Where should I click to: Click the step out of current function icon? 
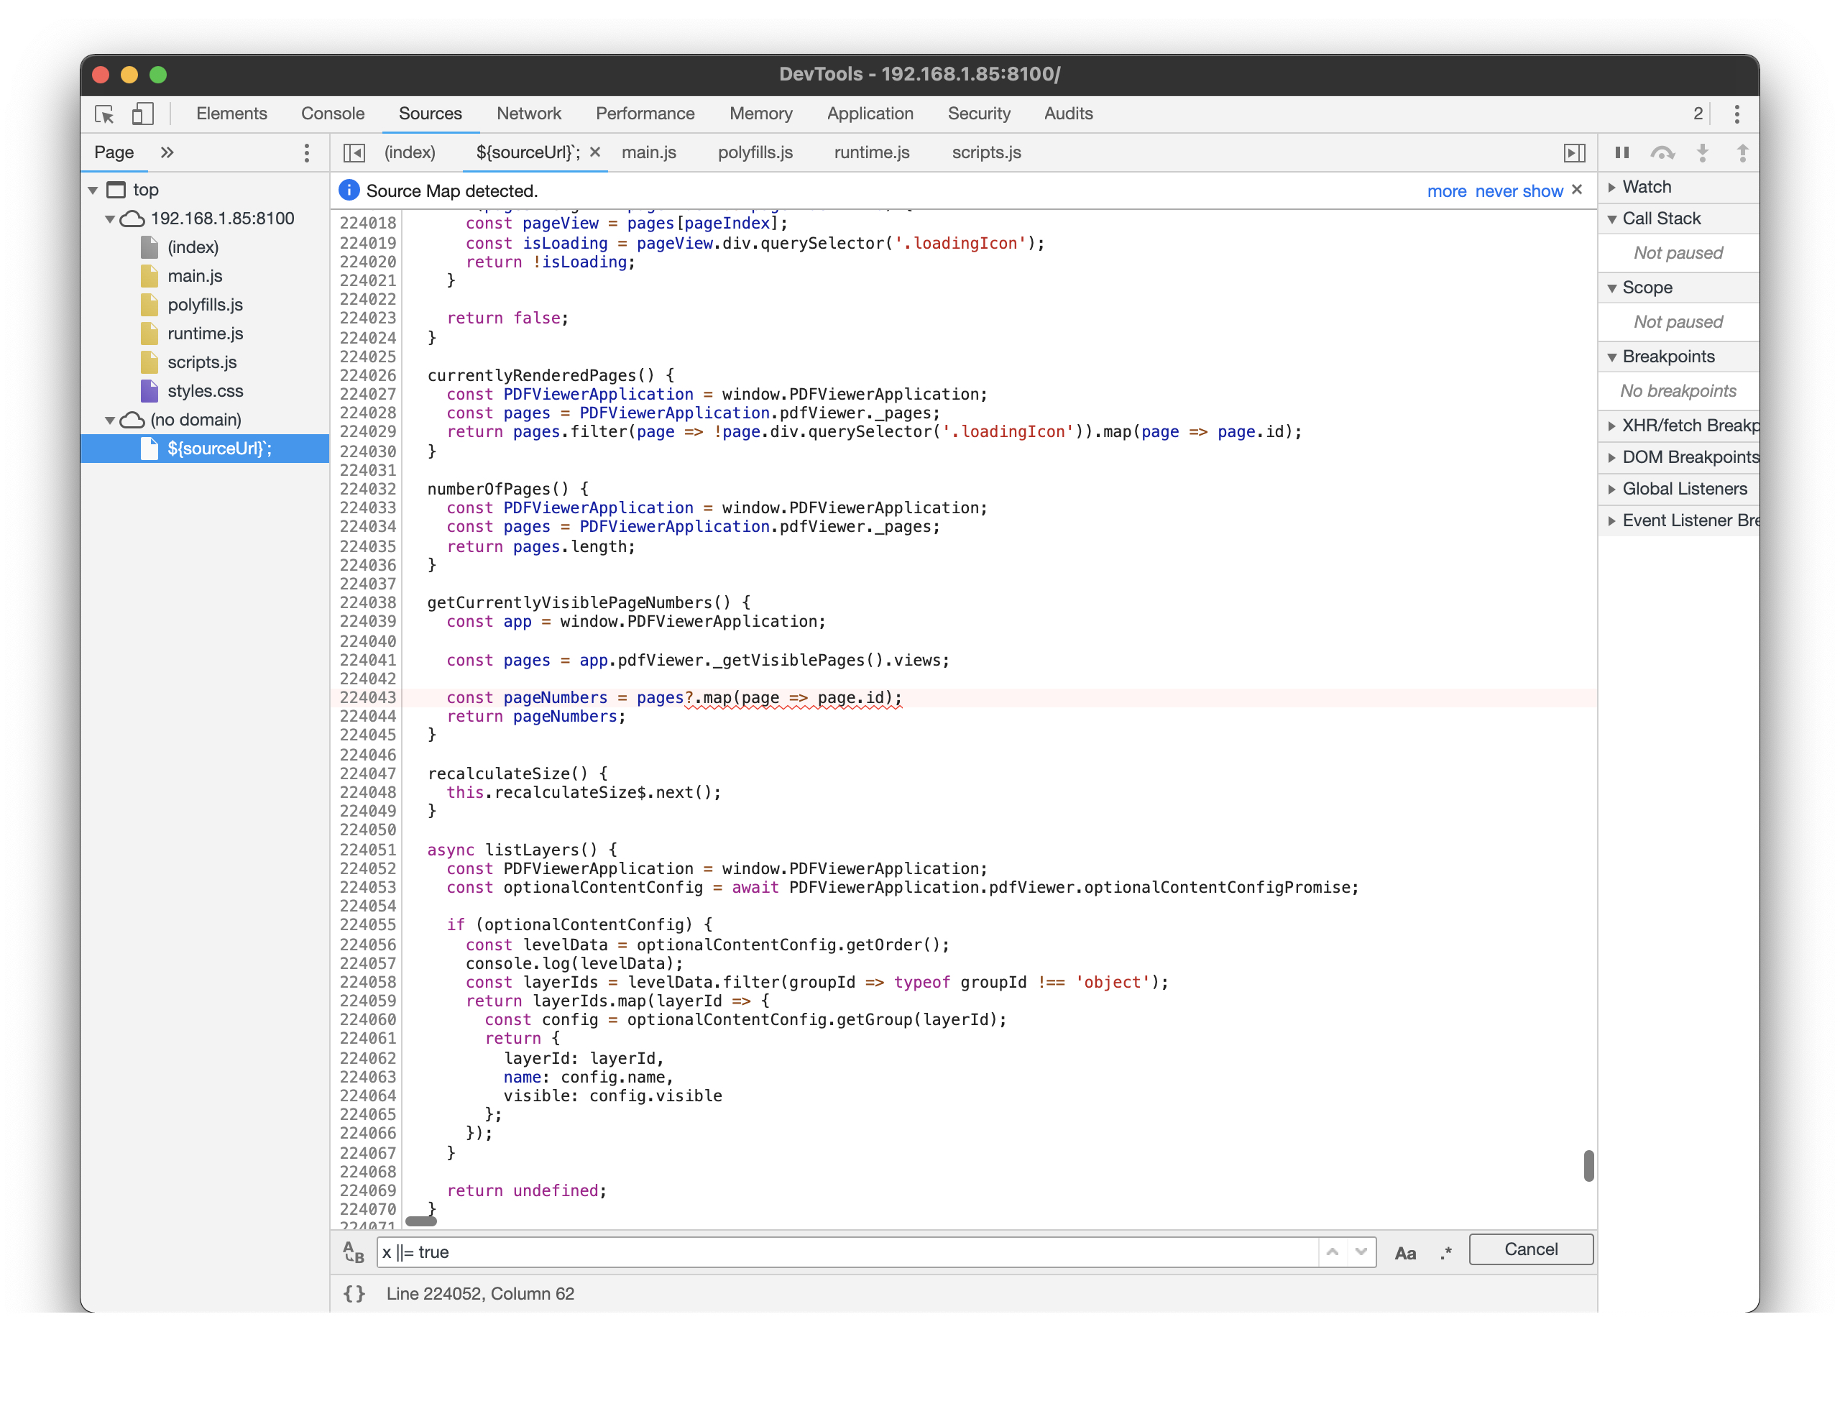pos(1742,152)
